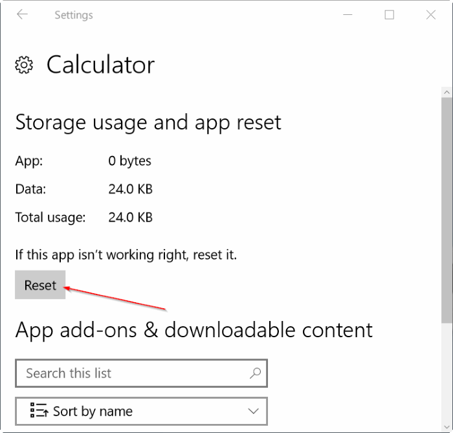The width and height of the screenshot is (453, 433).
Task: Minimize the Settings window
Action: pyautogui.click(x=348, y=14)
